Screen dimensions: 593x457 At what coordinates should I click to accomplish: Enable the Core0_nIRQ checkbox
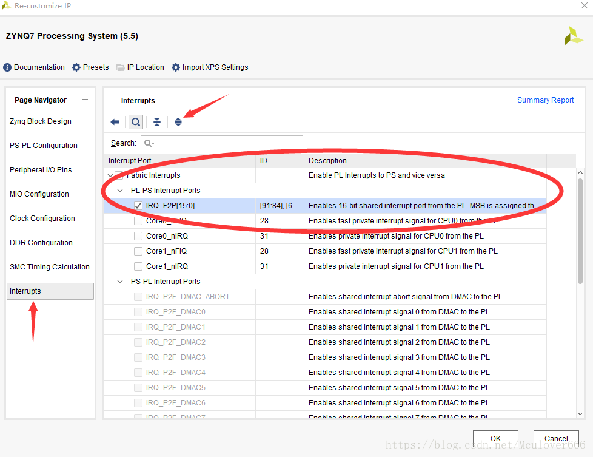pyautogui.click(x=138, y=236)
